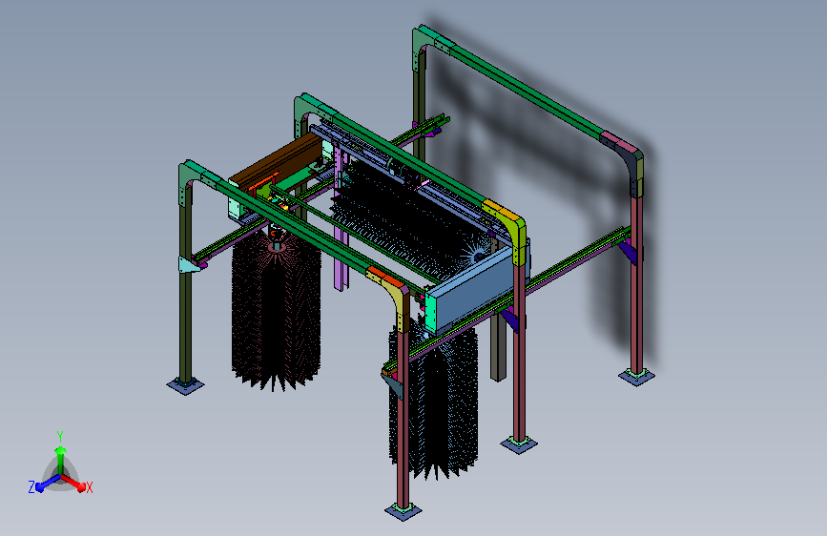This screenshot has height=536, width=827.
Task: Click the red X axis arrow of the triad
Action: (x=73, y=483)
